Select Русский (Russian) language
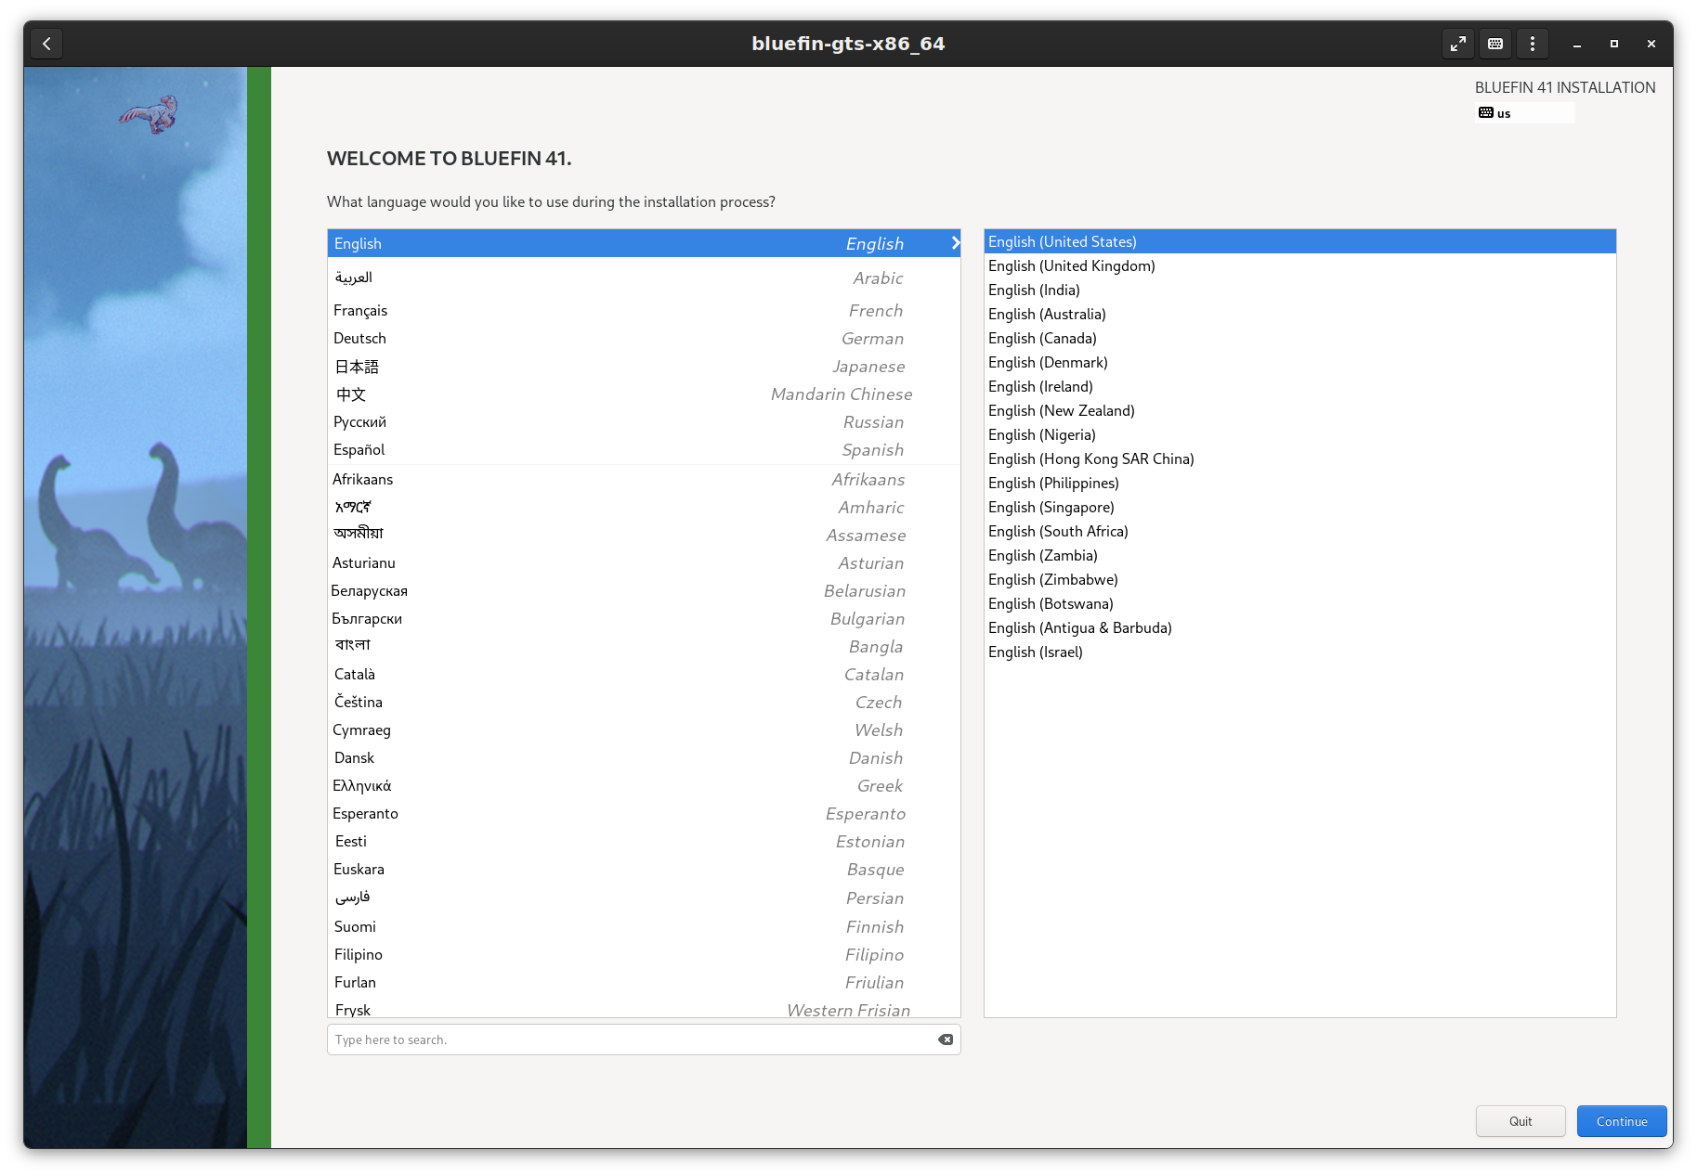The height and width of the screenshot is (1175, 1697). point(644,421)
